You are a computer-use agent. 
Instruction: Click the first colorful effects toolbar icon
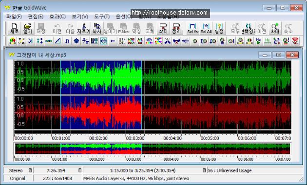pos(13,41)
